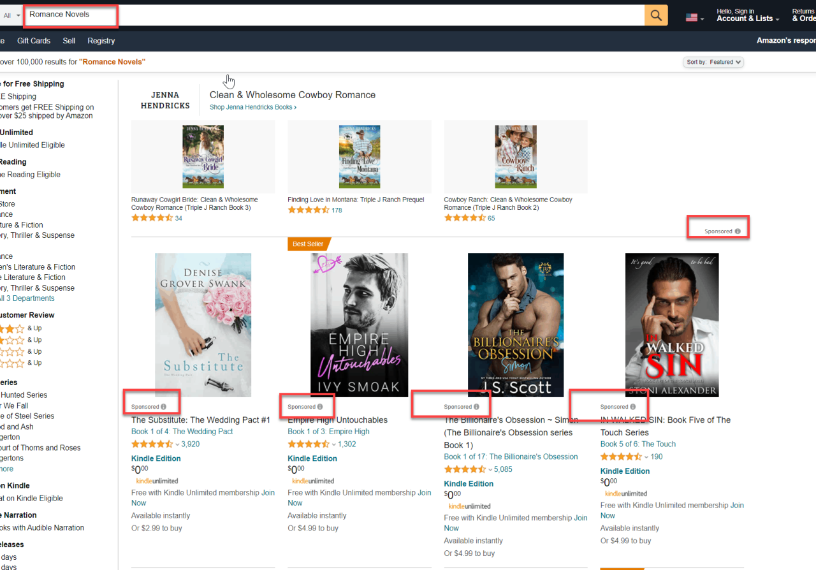
Task: Open the Registry menu item
Action: [x=101, y=40]
